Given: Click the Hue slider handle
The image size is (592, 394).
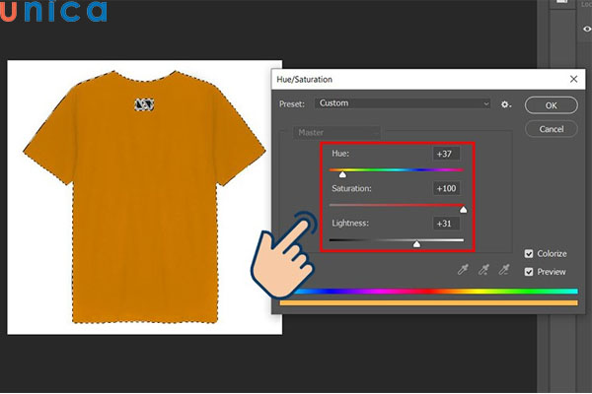Looking at the screenshot, I should 342,173.
